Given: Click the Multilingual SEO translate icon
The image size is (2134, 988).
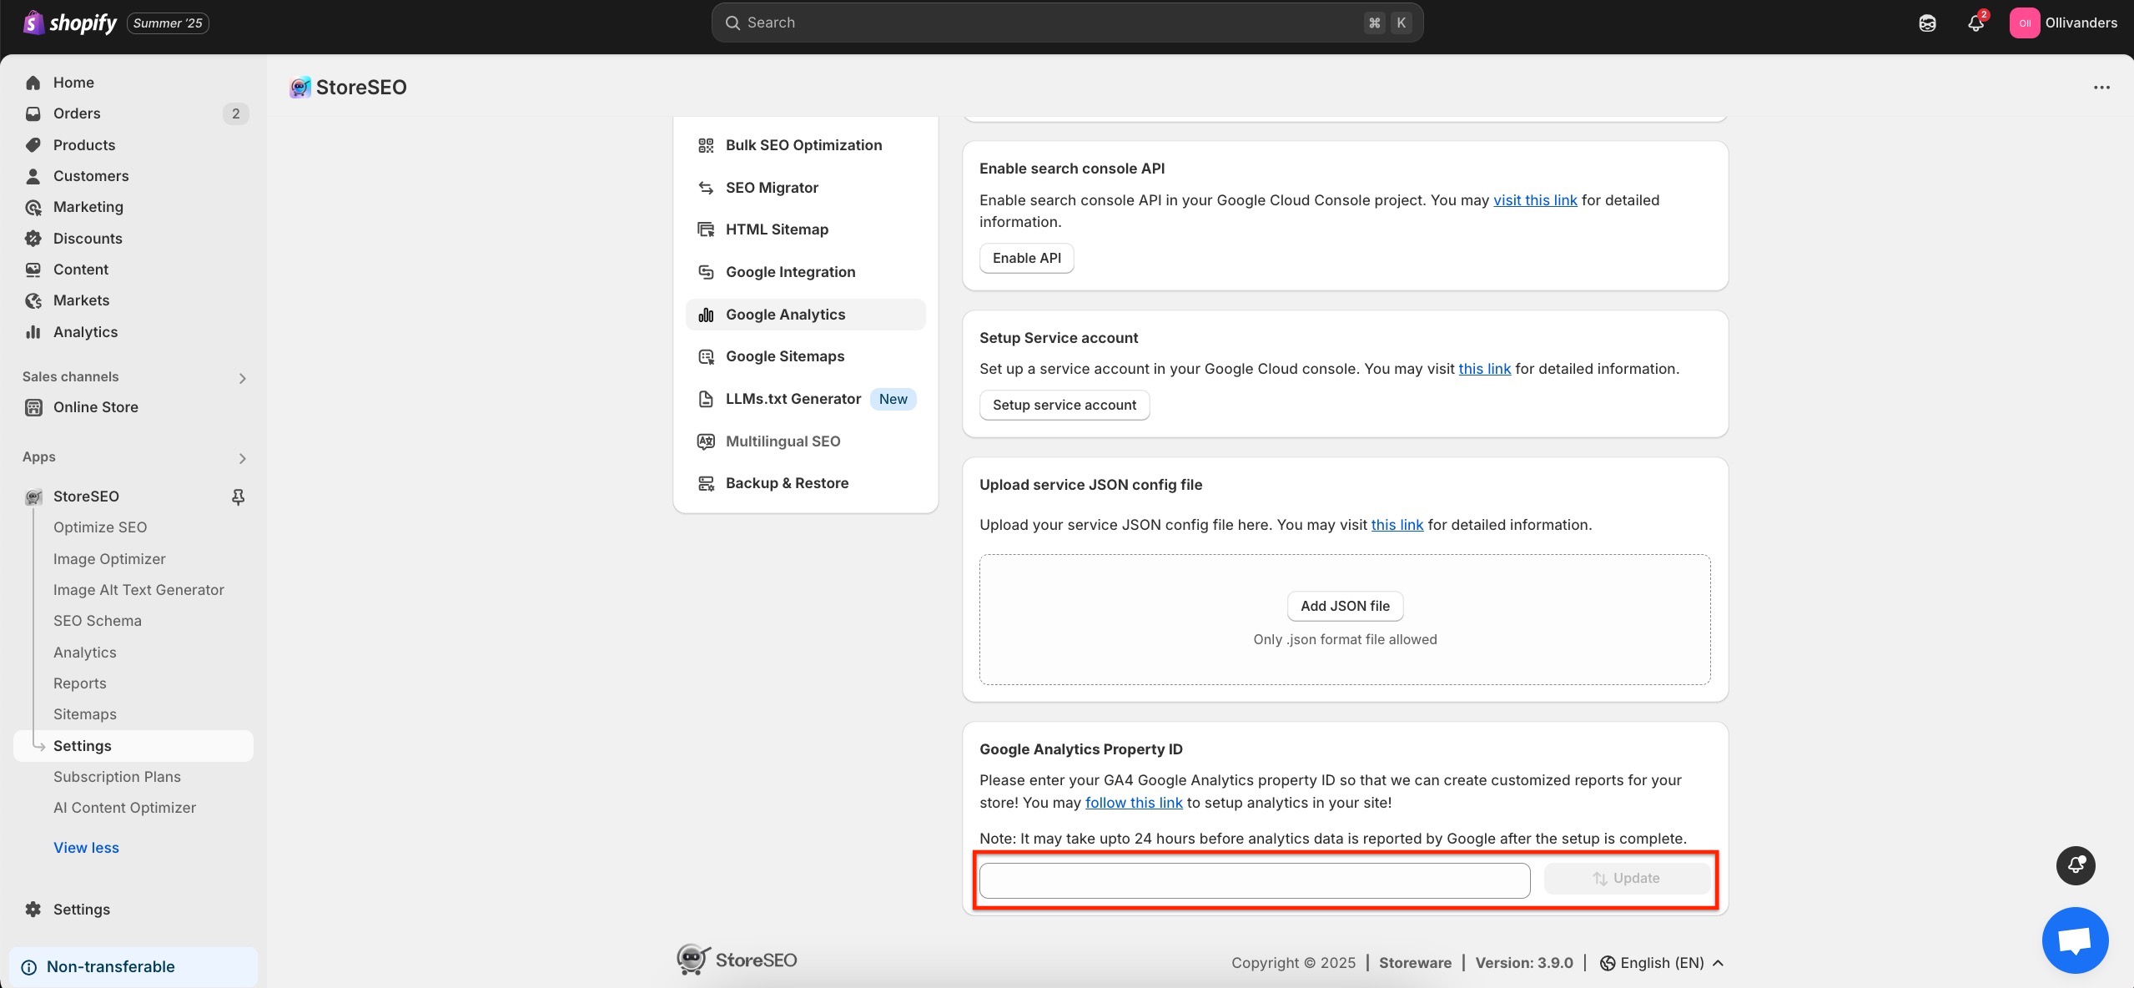Looking at the screenshot, I should (706, 441).
